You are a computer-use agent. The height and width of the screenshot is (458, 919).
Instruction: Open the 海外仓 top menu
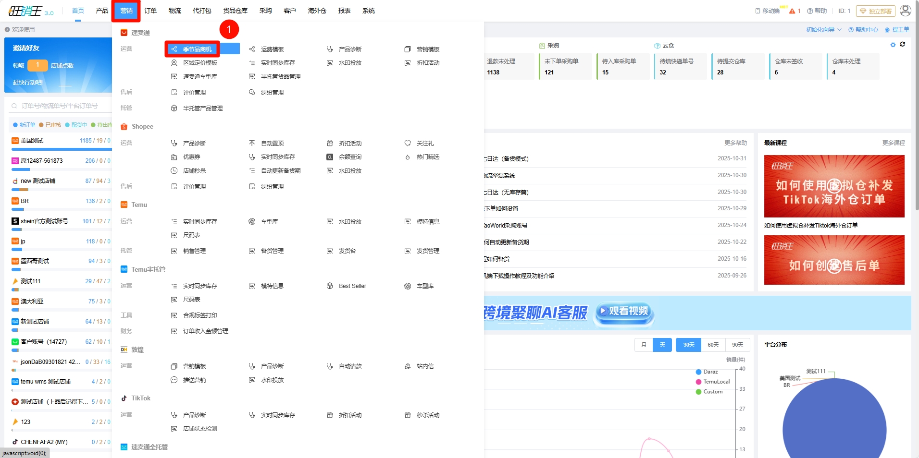317,11
